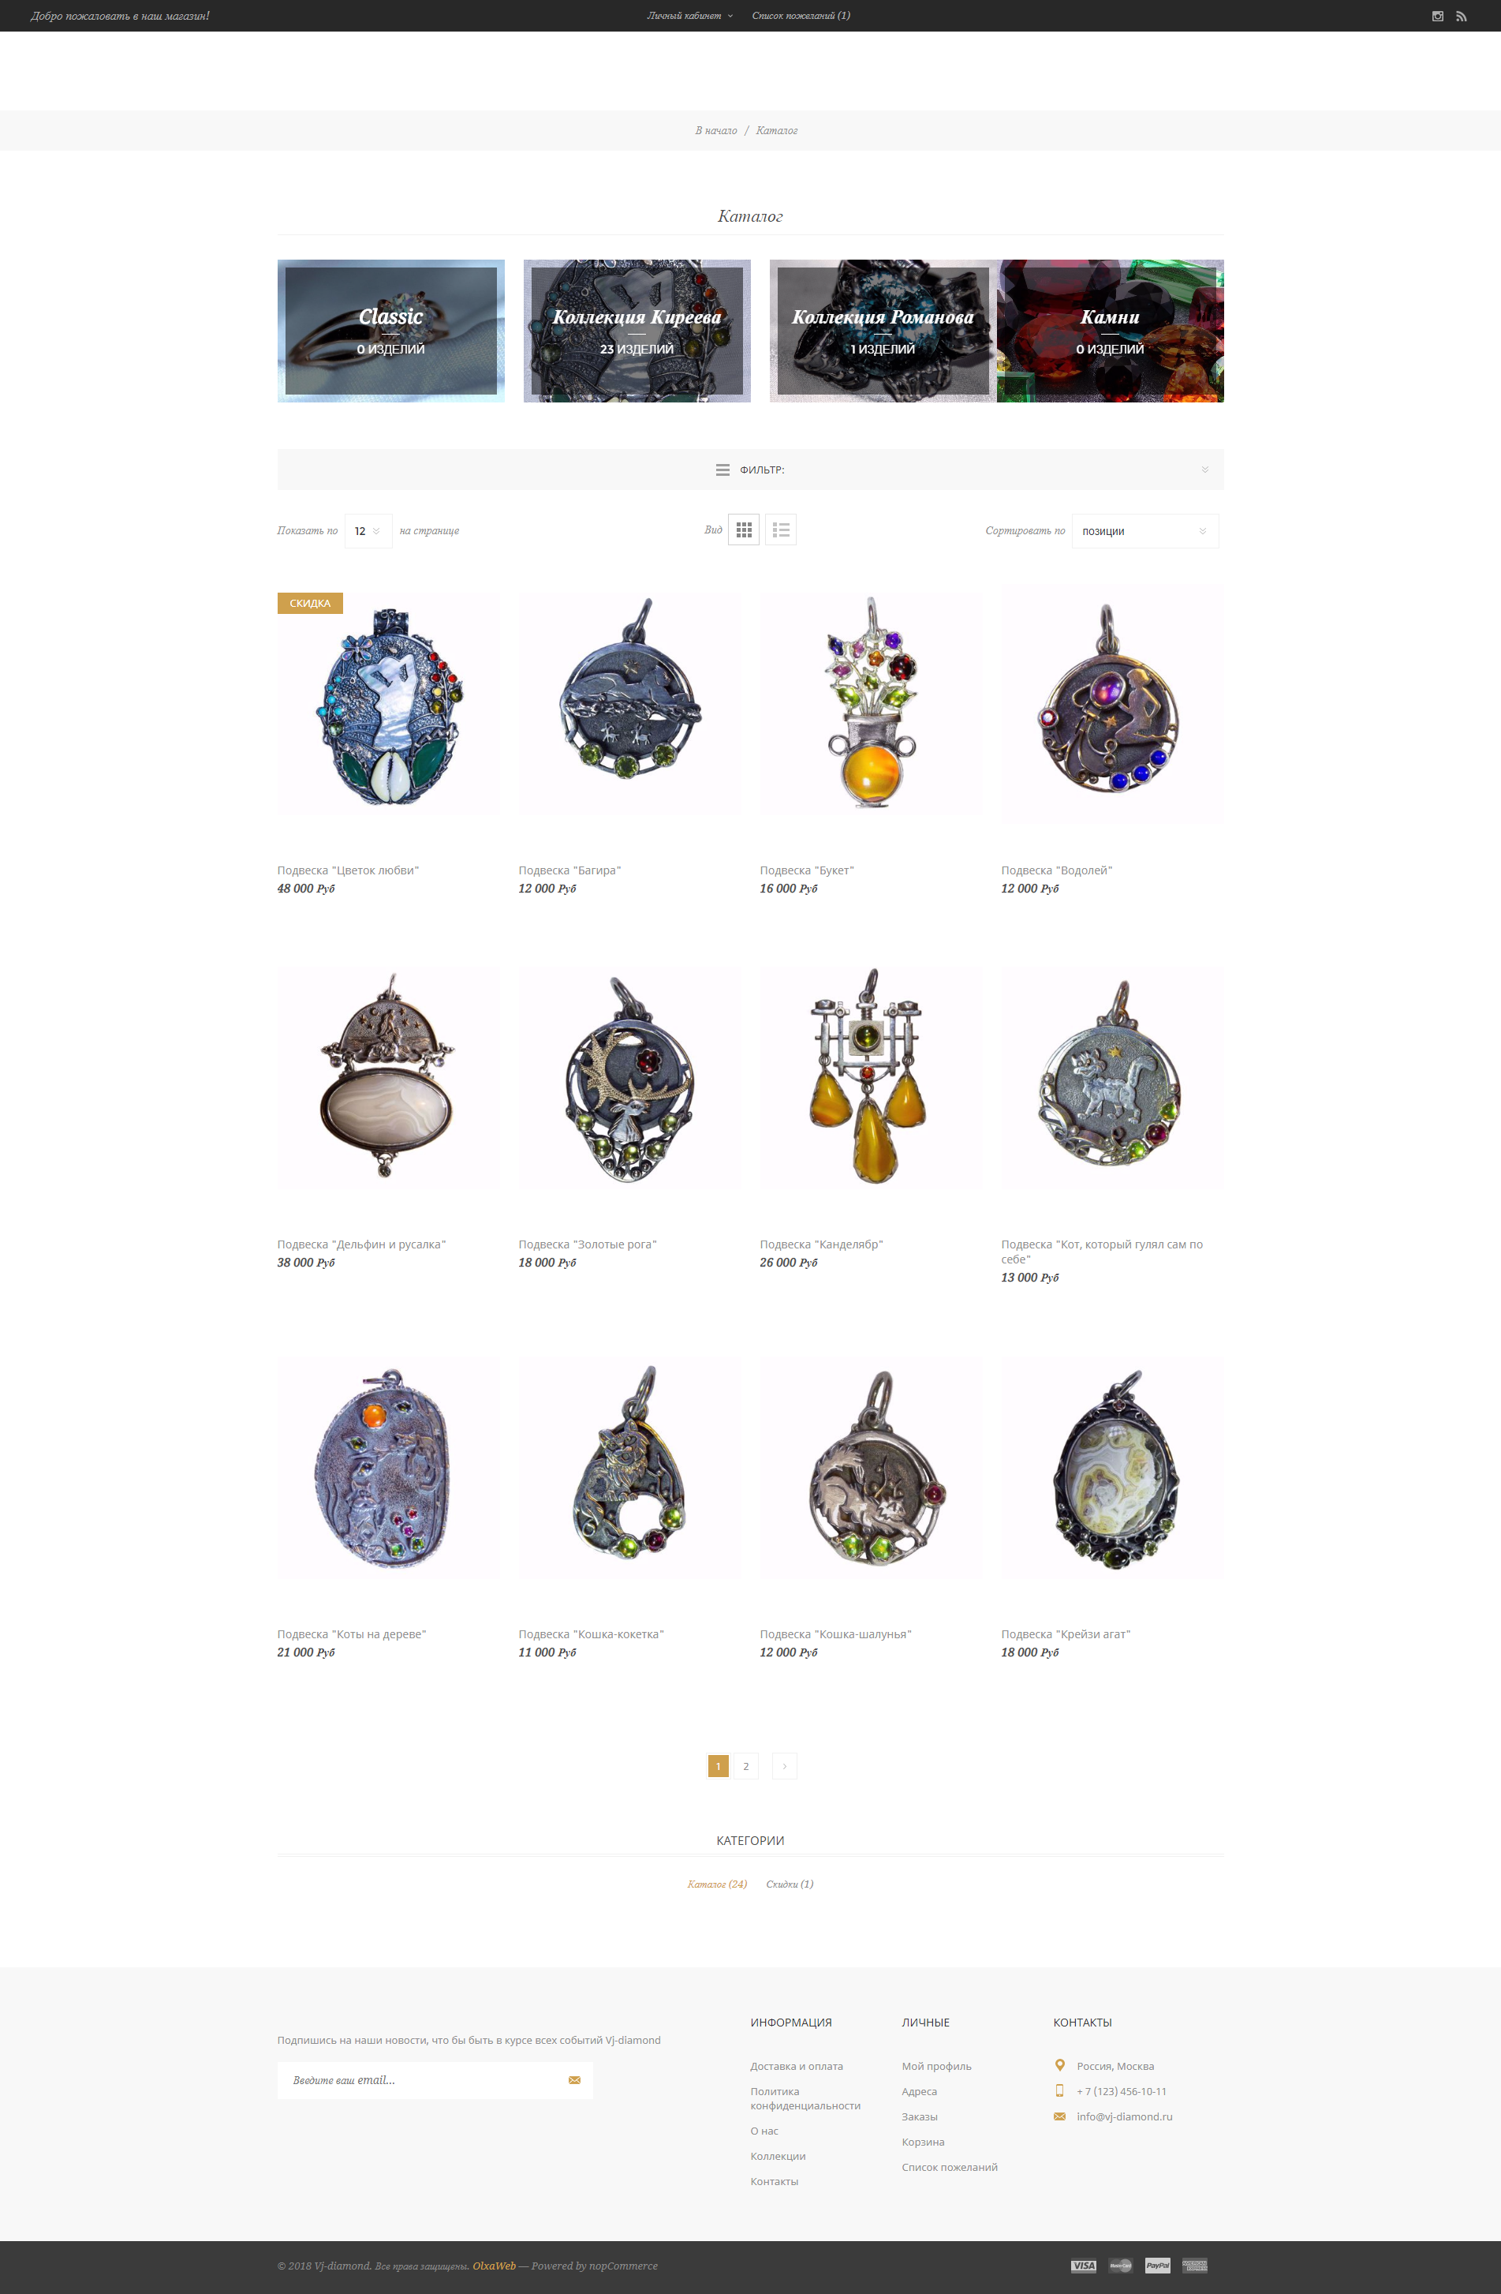
Task: Submit newsletter email with envelope icon
Action: (x=574, y=2080)
